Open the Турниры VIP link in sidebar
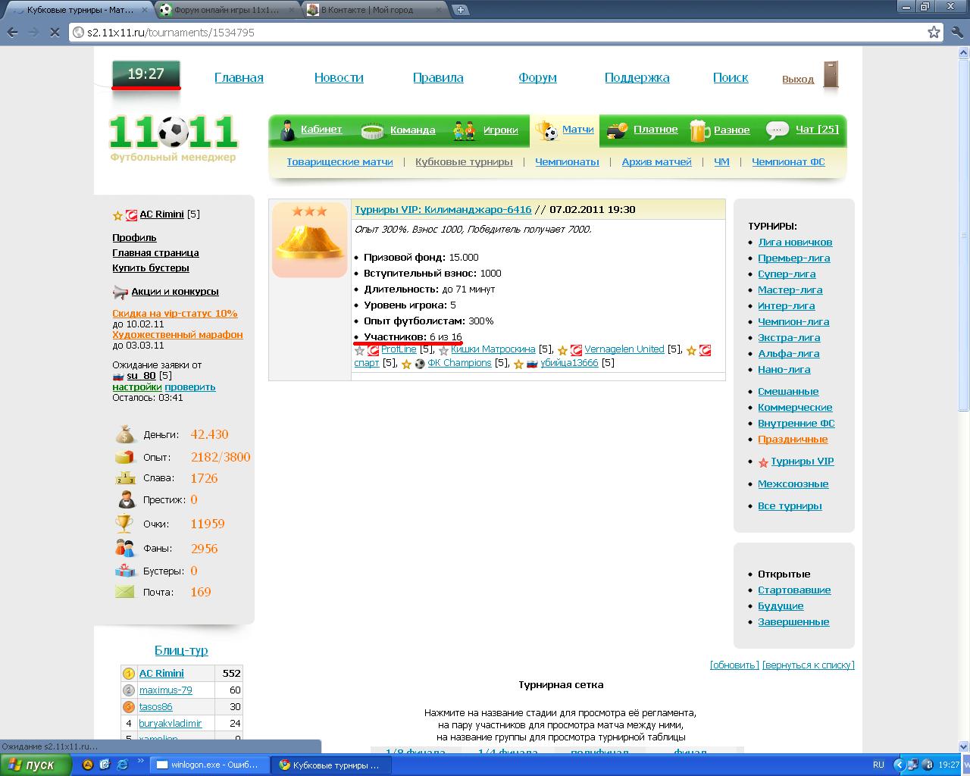 pos(802,462)
